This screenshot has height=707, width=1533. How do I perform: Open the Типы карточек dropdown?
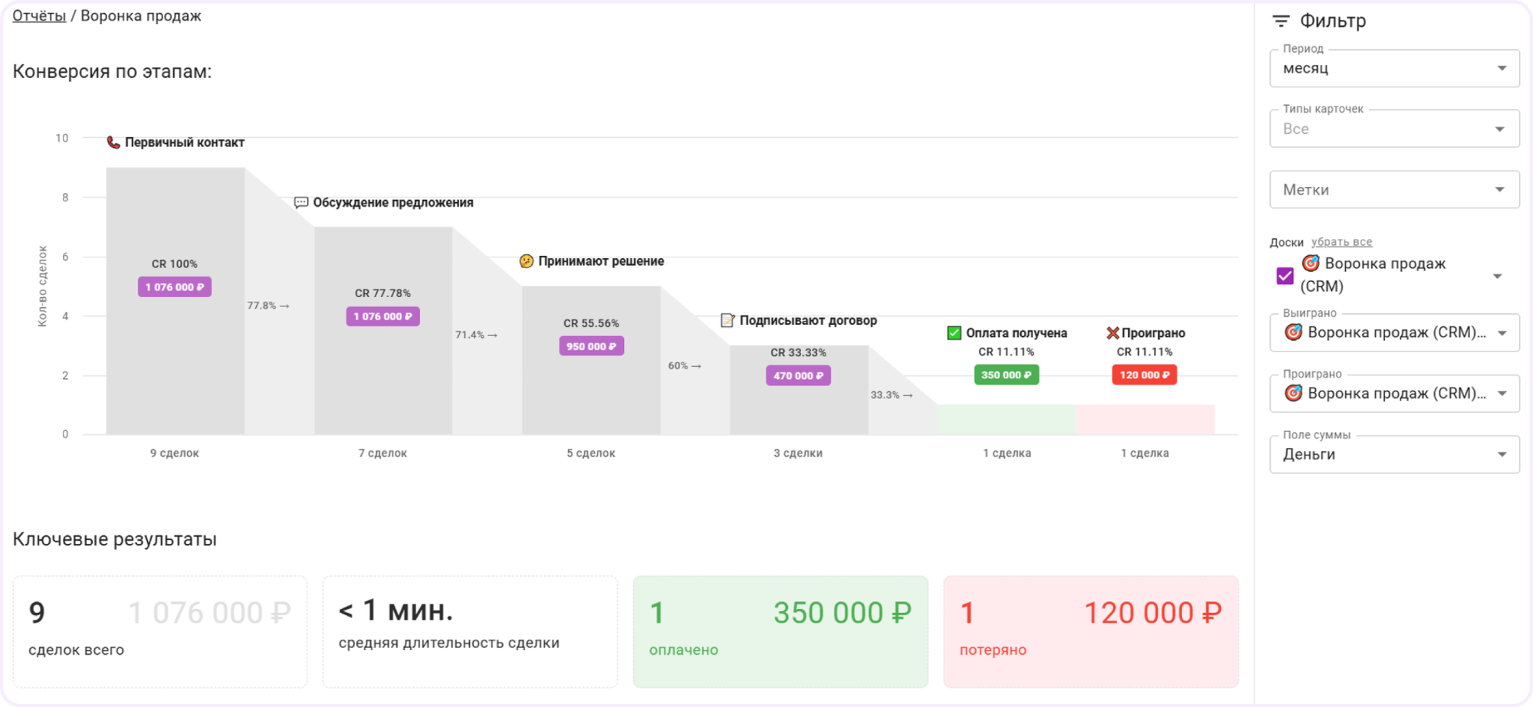[1394, 129]
